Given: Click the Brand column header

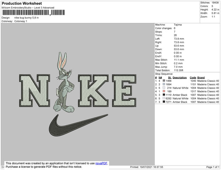Looking at the screenshot, I should pos(201,78).
